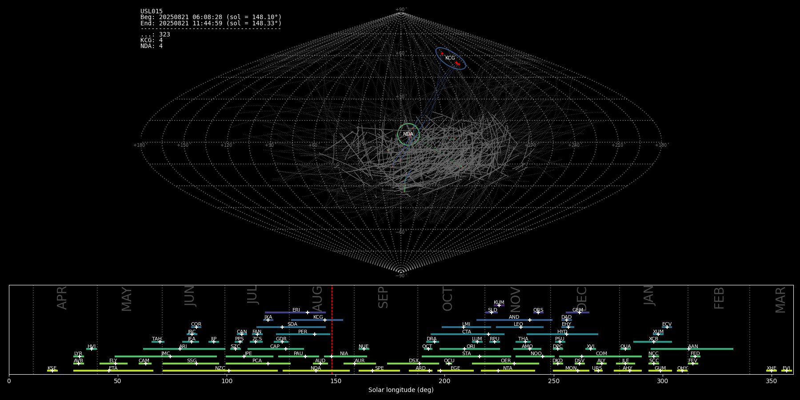Screen dimensions: 800x400
Task: Click the SEP month label
Action: [x=383, y=297]
